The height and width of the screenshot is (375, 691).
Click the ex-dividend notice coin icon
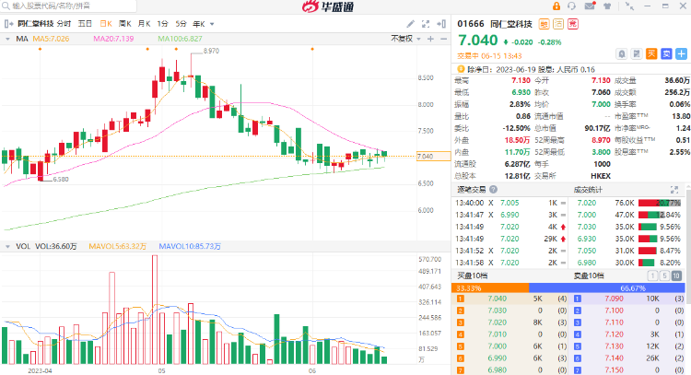[x=461, y=69]
